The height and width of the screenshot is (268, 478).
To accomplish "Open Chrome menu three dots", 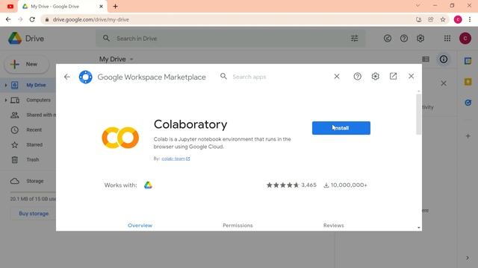I will point(470,19).
